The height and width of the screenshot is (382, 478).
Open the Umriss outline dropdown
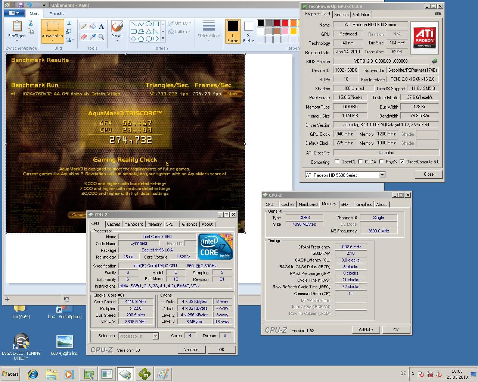(x=180, y=23)
